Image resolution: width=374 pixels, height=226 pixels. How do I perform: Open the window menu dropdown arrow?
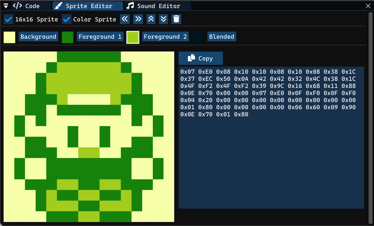point(6,6)
